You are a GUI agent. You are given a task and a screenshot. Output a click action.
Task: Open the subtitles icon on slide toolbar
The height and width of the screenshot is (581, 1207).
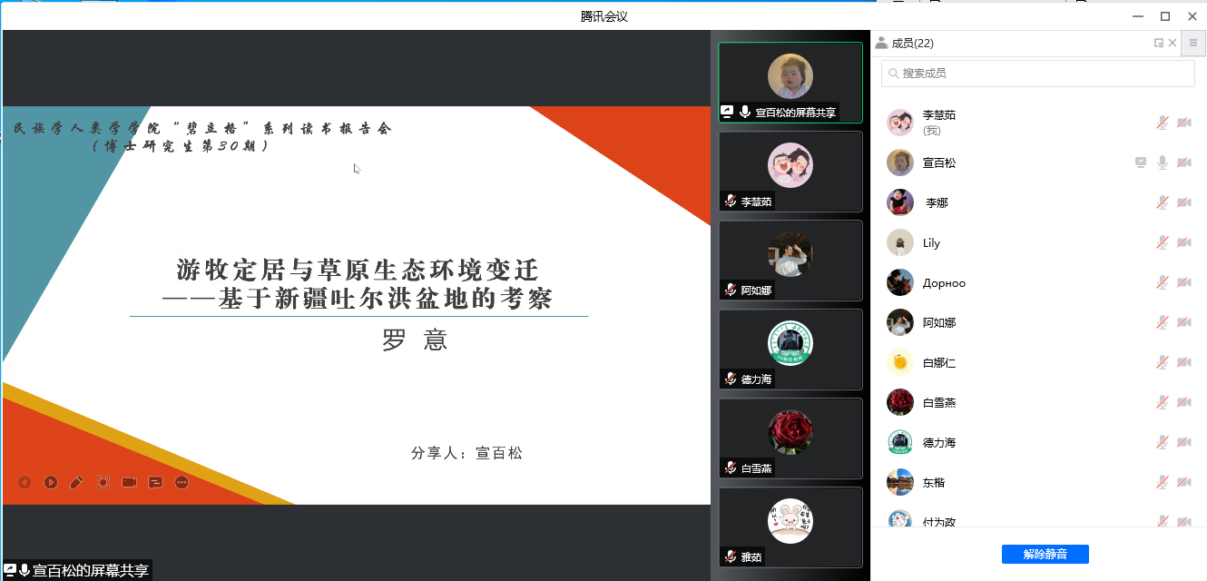[x=155, y=482]
